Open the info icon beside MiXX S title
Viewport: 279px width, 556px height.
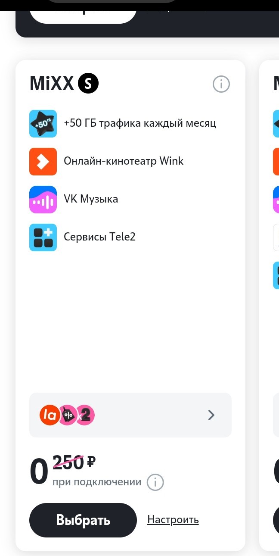[x=221, y=84]
